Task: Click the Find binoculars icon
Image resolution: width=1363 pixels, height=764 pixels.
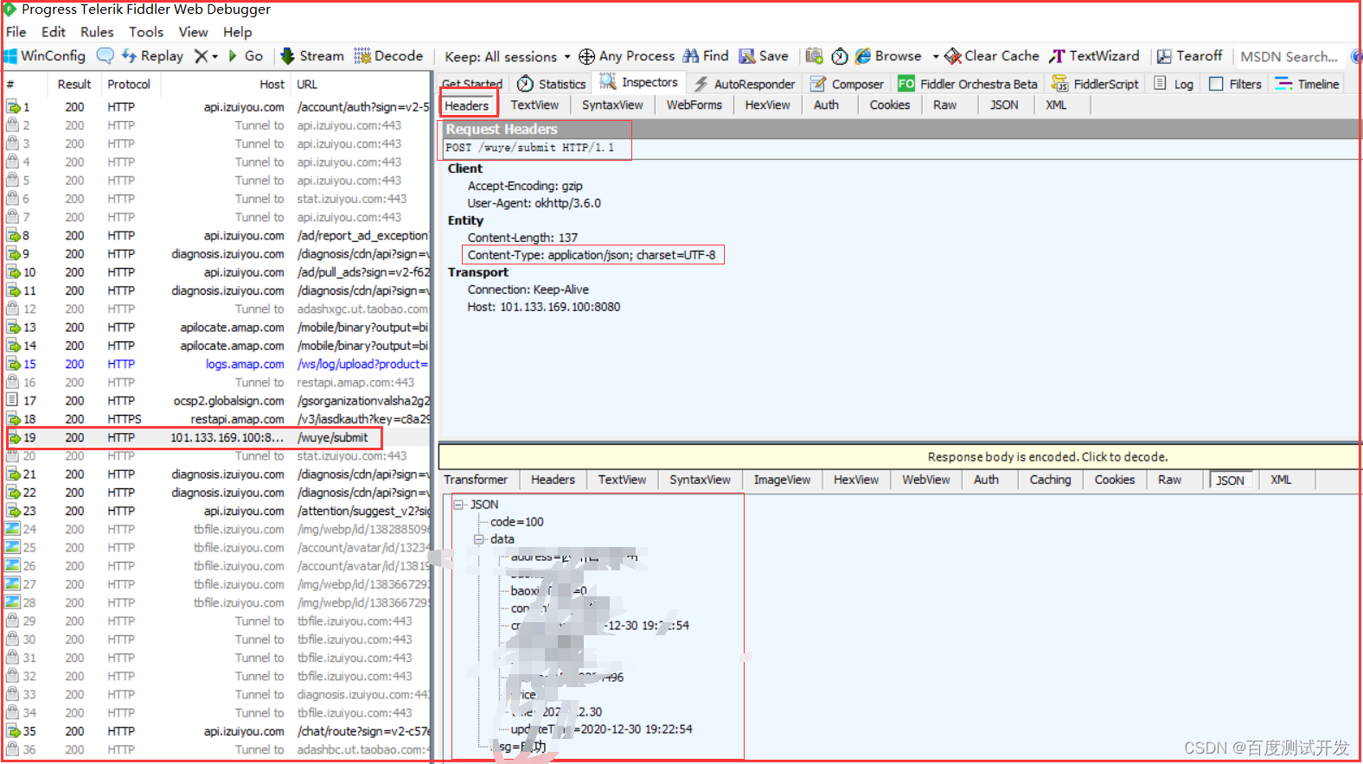Action: pos(691,56)
